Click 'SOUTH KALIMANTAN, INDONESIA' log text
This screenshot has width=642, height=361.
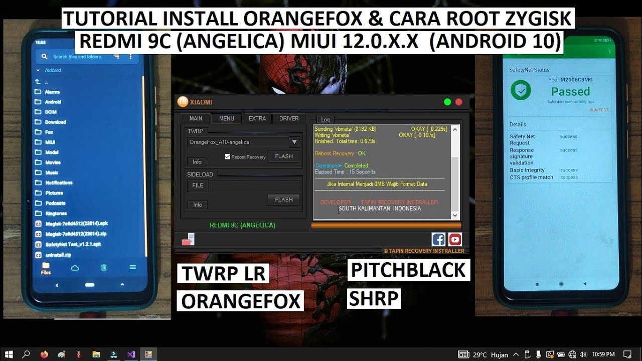(x=380, y=209)
